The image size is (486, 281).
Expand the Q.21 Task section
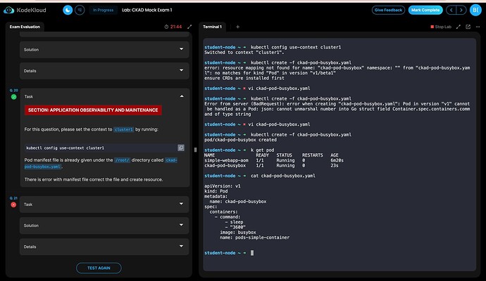click(x=104, y=204)
